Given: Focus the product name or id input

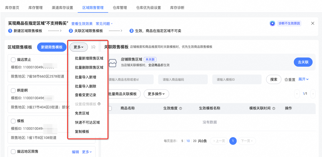Looking at the screenshot, I should (x=129, y=79).
